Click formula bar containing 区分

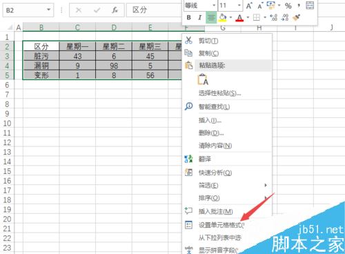tap(154, 10)
